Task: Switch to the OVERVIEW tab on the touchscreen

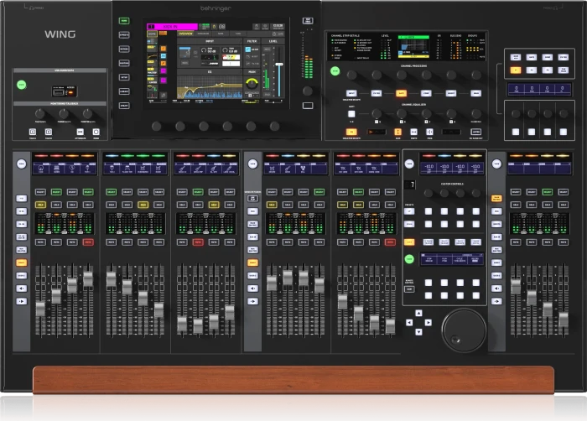Action: click(x=185, y=34)
